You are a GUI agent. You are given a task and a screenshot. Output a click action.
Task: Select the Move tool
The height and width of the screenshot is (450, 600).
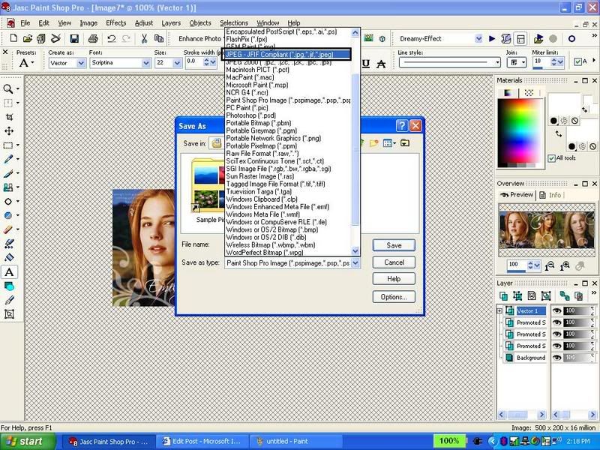(9, 130)
